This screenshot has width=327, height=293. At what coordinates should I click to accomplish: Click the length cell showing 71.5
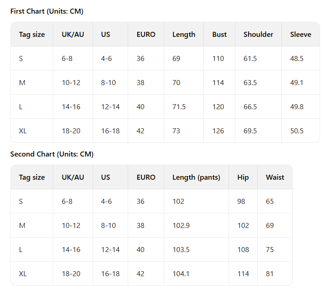(179, 107)
